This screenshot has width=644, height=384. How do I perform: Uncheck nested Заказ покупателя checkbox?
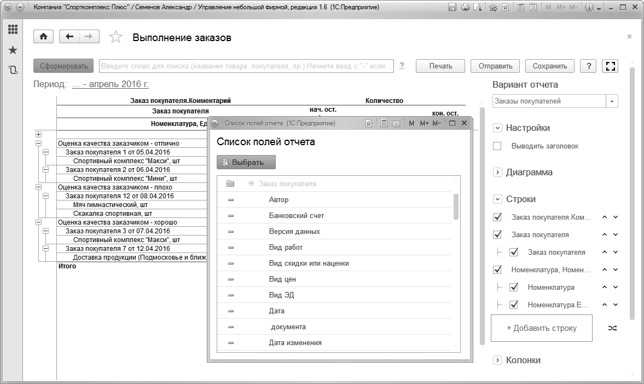click(x=513, y=252)
